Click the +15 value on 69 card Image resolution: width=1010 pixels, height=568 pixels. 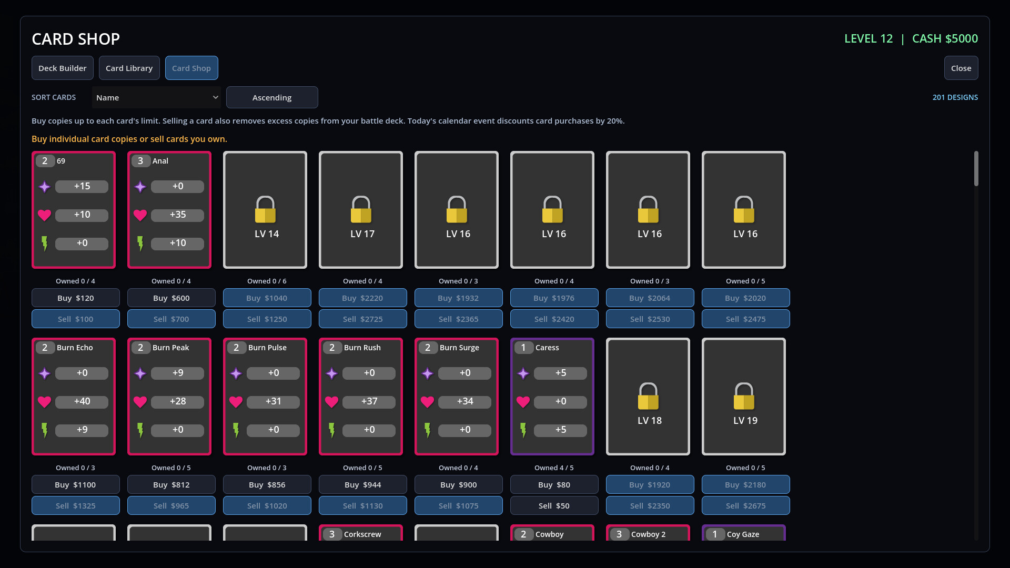click(82, 186)
